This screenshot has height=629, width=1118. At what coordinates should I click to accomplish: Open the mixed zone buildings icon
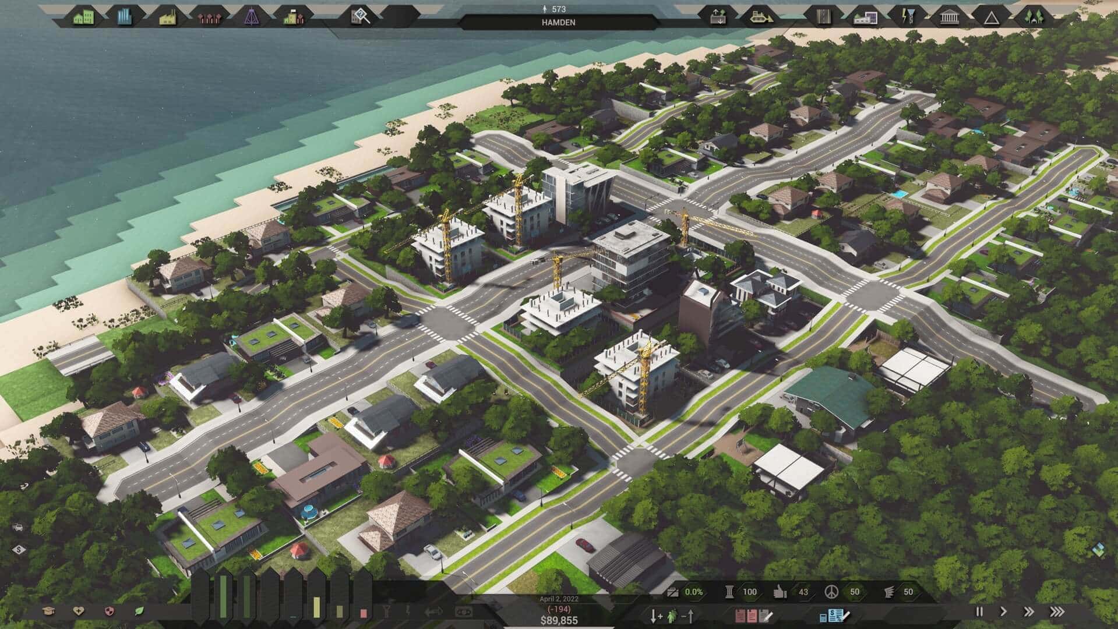[294, 17]
